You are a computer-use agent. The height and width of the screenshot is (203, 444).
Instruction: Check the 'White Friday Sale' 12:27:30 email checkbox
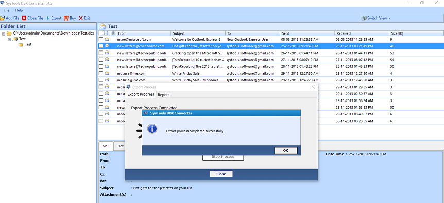click(x=100, y=73)
